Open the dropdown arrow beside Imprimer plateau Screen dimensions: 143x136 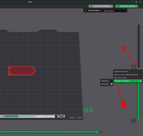[117, 6]
